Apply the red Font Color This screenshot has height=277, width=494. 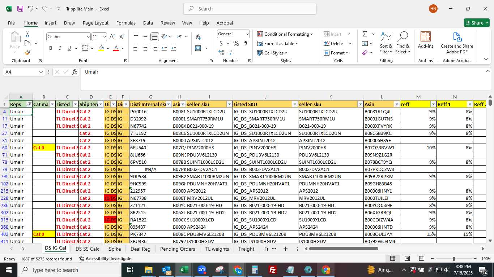click(116, 48)
